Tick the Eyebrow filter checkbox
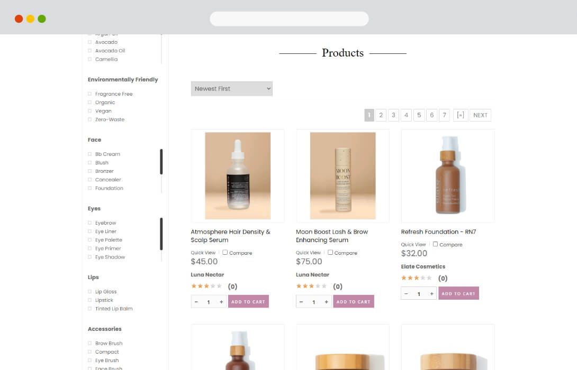This screenshot has height=370, width=577. (x=90, y=223)
